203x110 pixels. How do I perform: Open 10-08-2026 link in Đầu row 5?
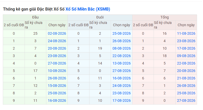tap(57, 71)
